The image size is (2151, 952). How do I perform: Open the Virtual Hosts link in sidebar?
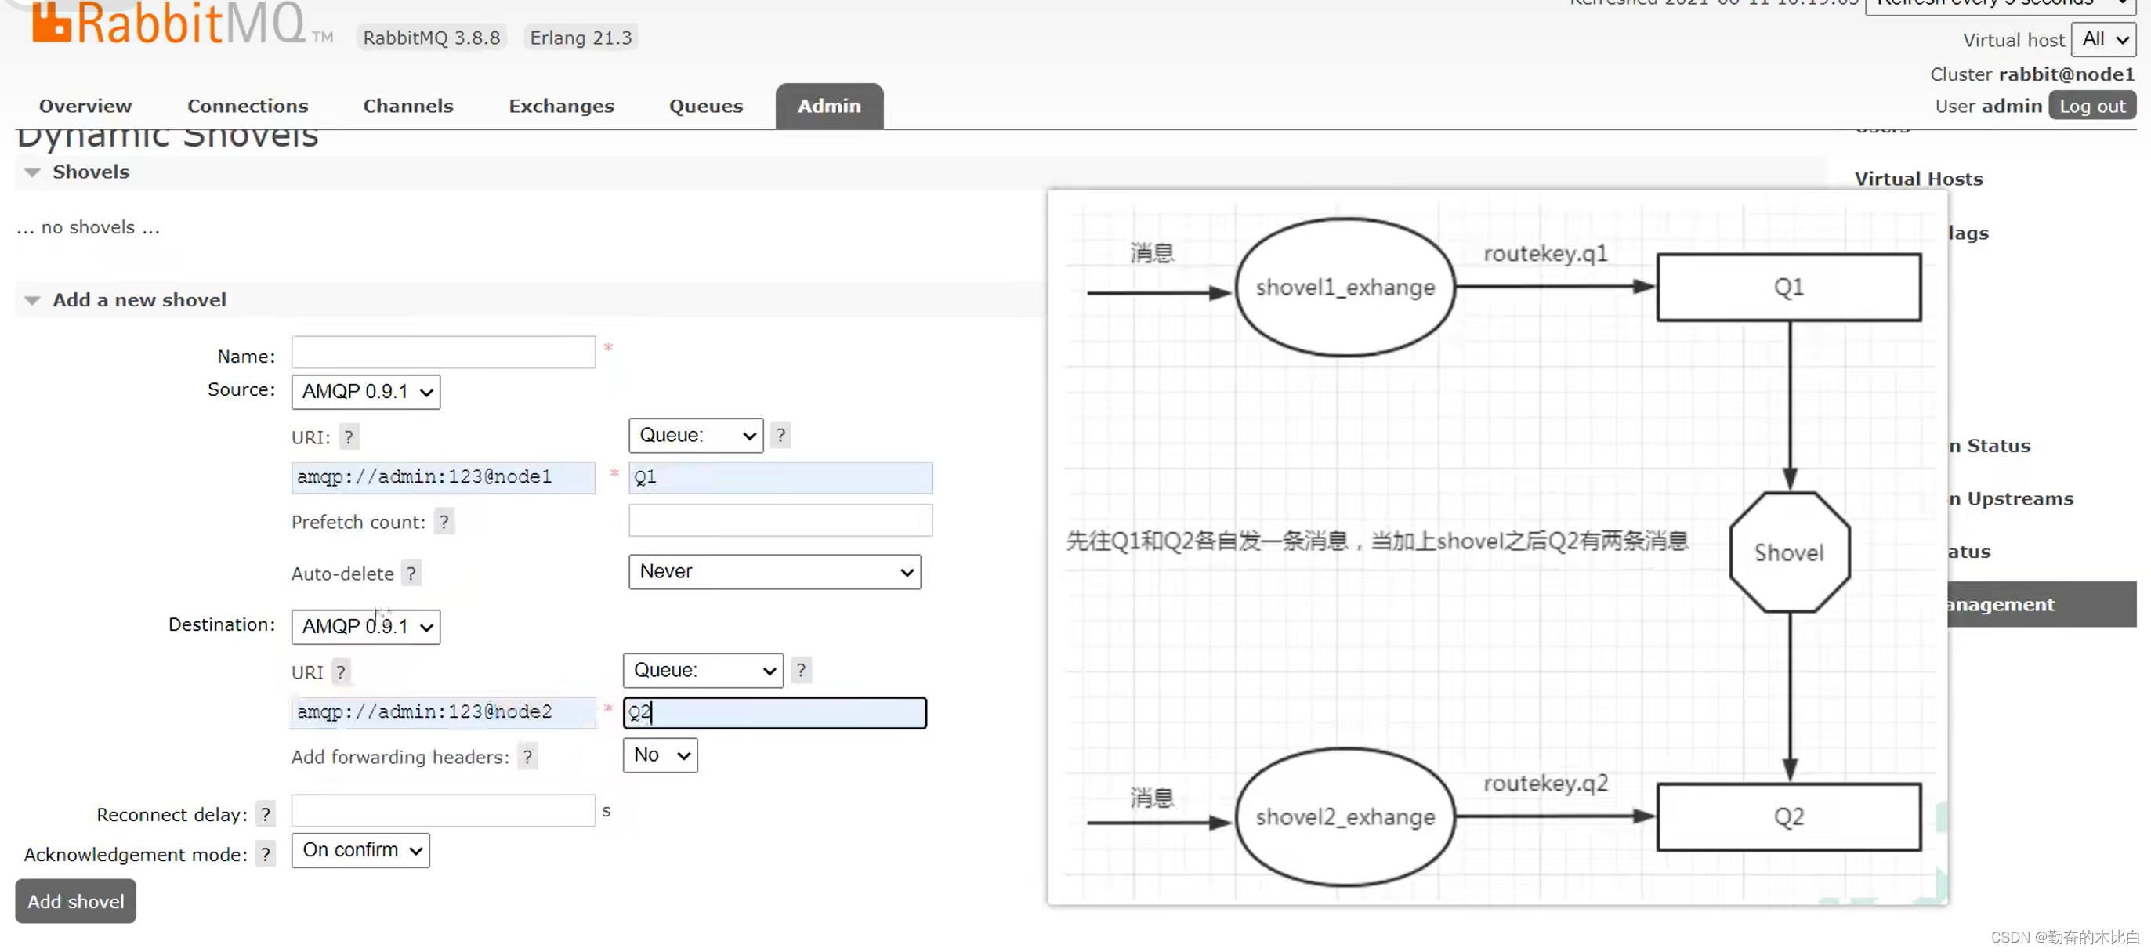[x=1918, y=179]
